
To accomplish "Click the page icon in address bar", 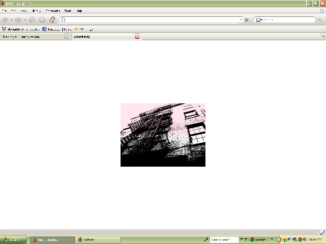I will point(63,20).
